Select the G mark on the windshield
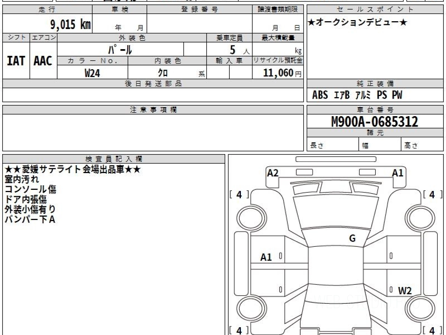 point(352,239)
